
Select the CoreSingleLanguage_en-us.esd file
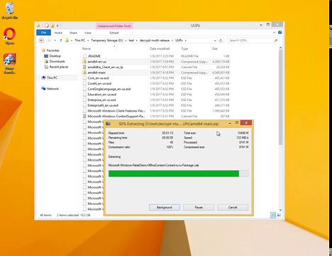tap(156, 89)
